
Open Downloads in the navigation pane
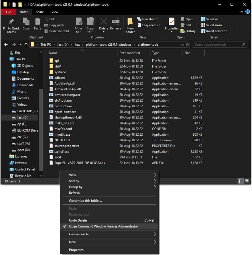click(x=25, y=85)
